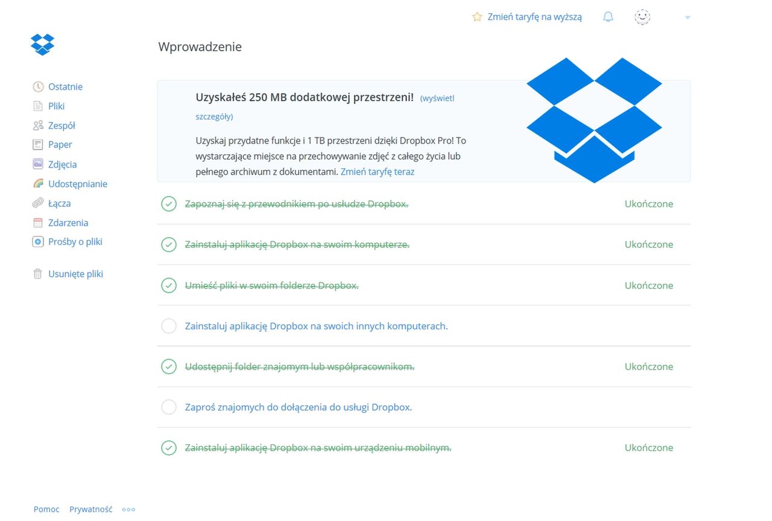Click Ukończone status for Udostępnij folder row
Screen dimensions: 772x521
[649, 367]
